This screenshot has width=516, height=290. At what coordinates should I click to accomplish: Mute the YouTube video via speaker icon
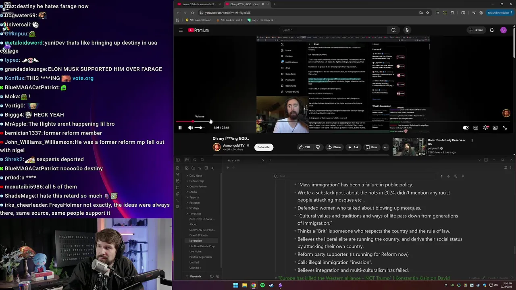pyautogui.click(x=191, y=128)
